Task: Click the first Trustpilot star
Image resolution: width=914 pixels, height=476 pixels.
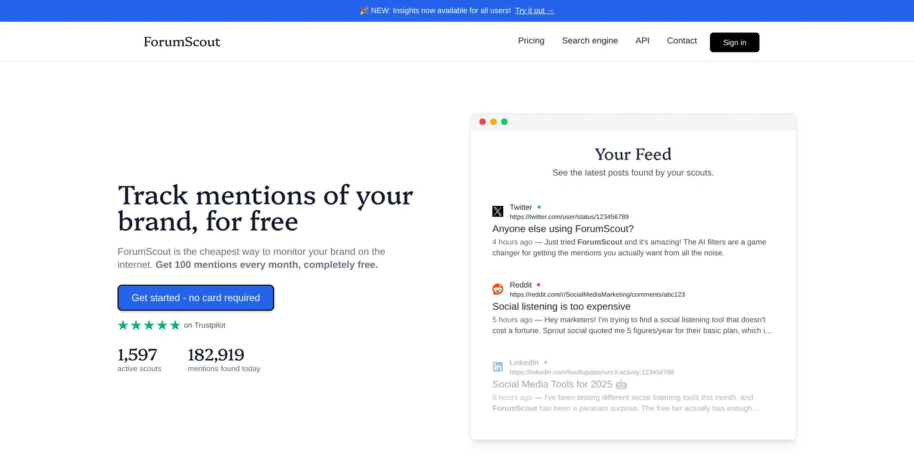Action: coord(122,324)
